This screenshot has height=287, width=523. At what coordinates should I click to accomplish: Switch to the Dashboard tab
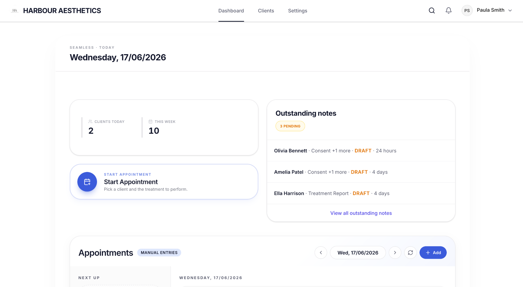(x=231, y=11)
